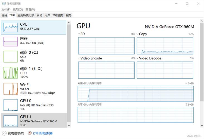Click right pane scrollbar up arrow
The height and width of the screenshot is (139, 204).
click(x=202, y=21)
